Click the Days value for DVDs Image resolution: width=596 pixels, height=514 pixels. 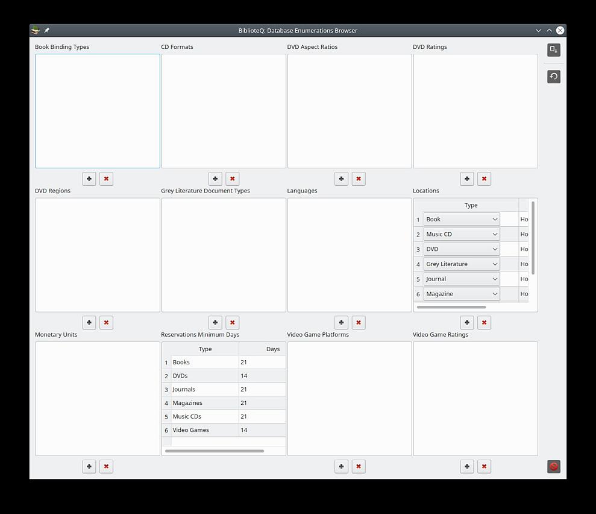[x=262, y=375]
